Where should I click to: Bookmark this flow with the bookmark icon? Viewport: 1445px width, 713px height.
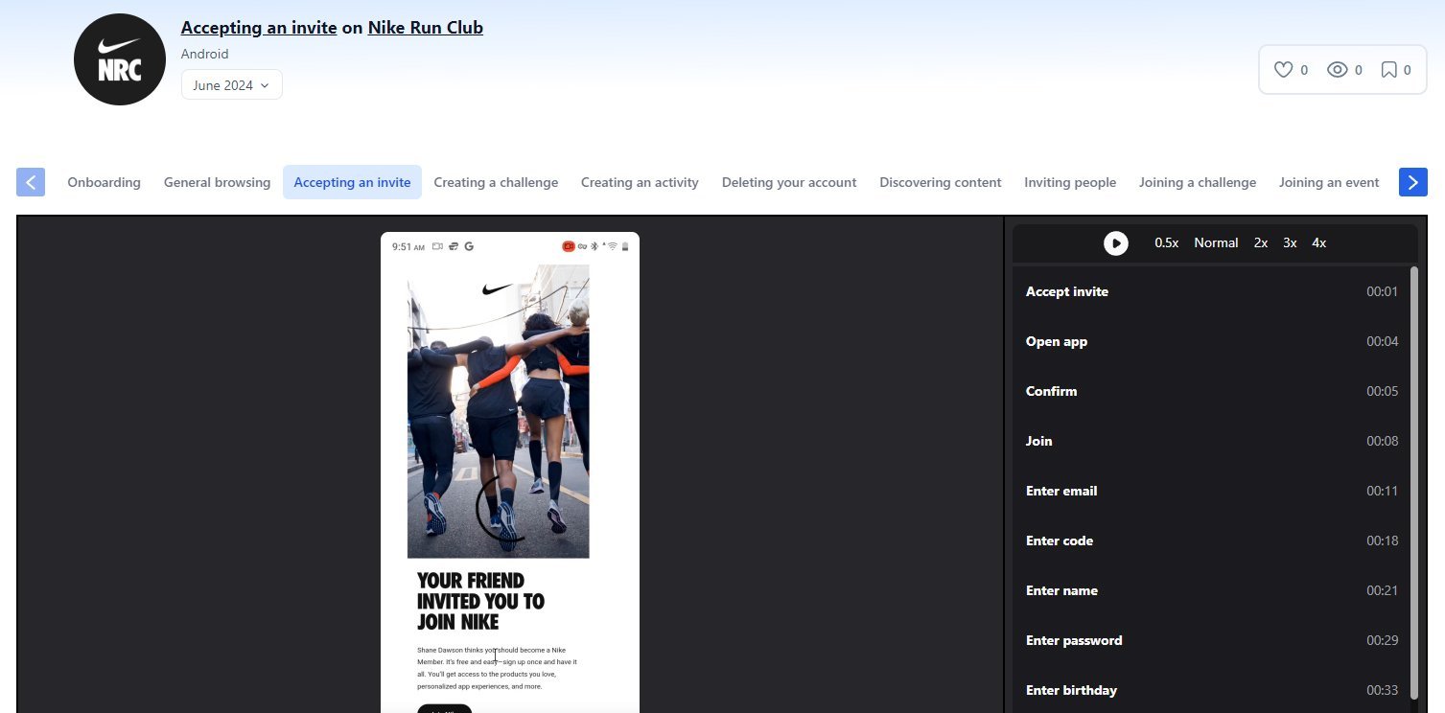click(x=1388, y=70)
